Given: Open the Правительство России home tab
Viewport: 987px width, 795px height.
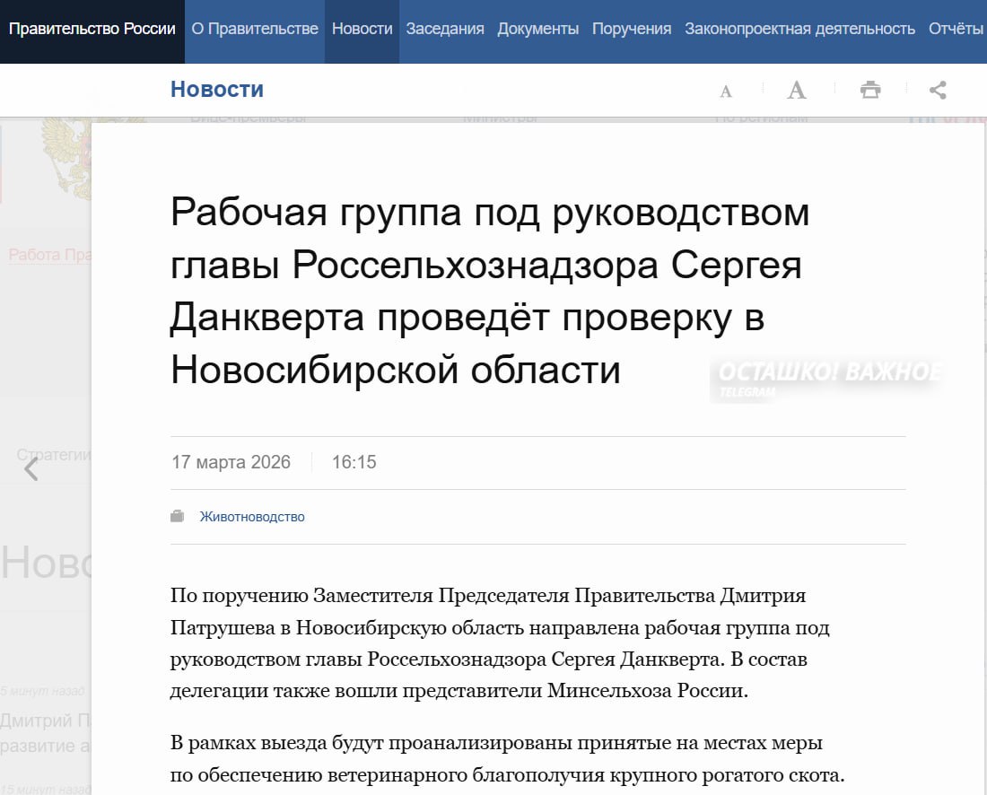Looking at the screenshot, I should point(92,29).
